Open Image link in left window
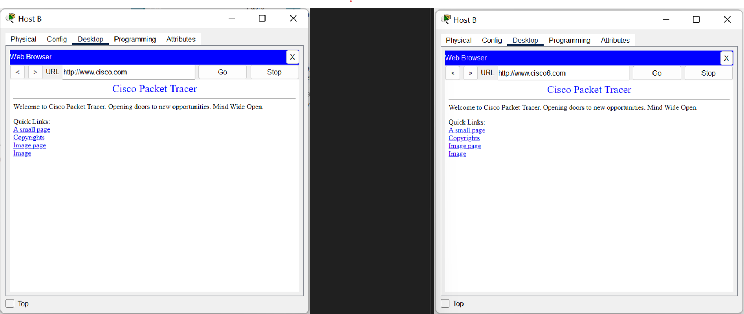This screenshot has width=744, height=314. pos(22,153)
